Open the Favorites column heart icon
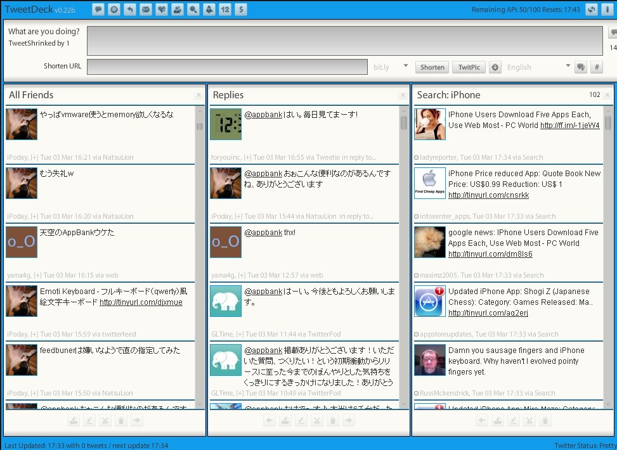This screenshot has width=617, height=450. [x=161, y=10]
